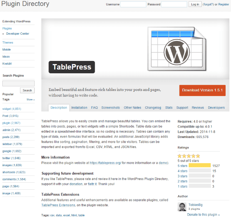
Task: Click the csv tag link
Action: tap(52, 215)
